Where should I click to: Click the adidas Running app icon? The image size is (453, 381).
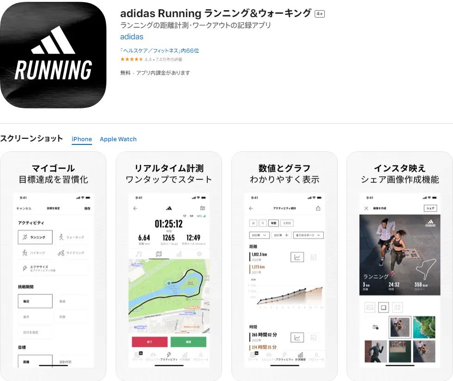[53, 55]
